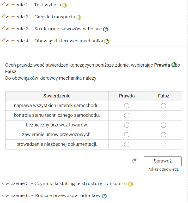Expand Ćwiczenie 1 Test wyboru section
The height and width of the screenshot is (203, 188).
click(x=32, y=5)
